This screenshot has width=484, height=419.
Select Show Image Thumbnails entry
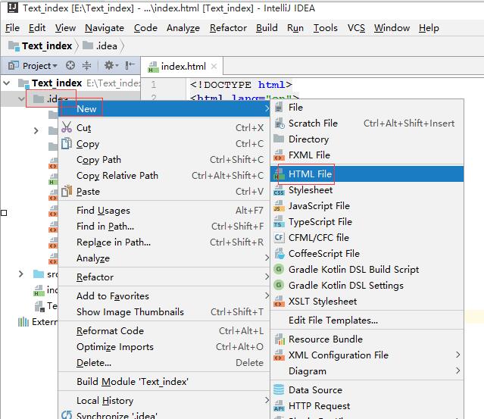tap(164, 312)
